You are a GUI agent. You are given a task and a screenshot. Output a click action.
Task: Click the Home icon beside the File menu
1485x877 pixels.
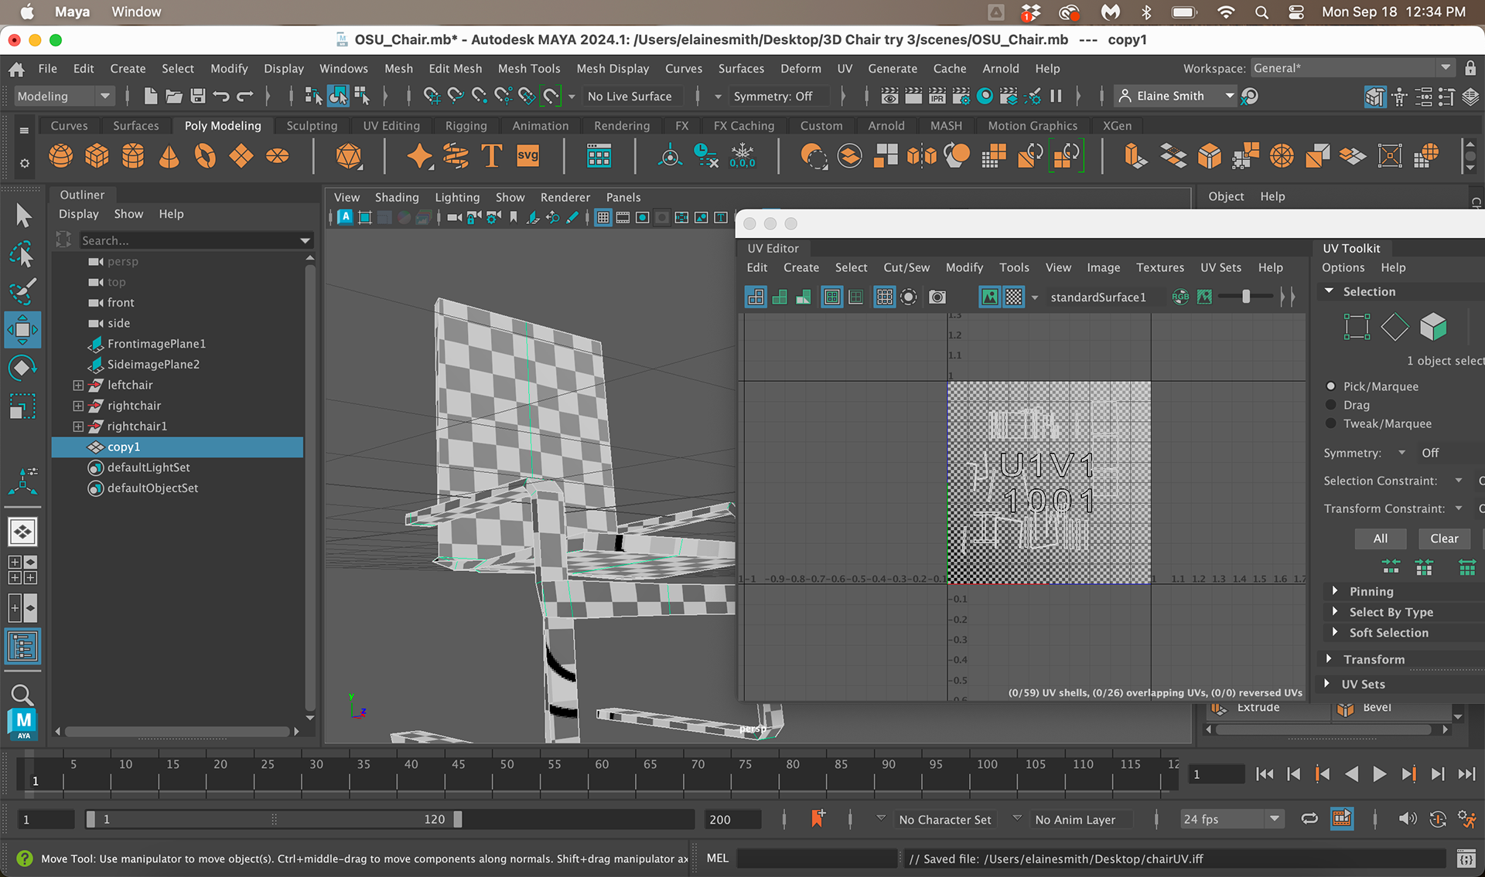(16, 69)
